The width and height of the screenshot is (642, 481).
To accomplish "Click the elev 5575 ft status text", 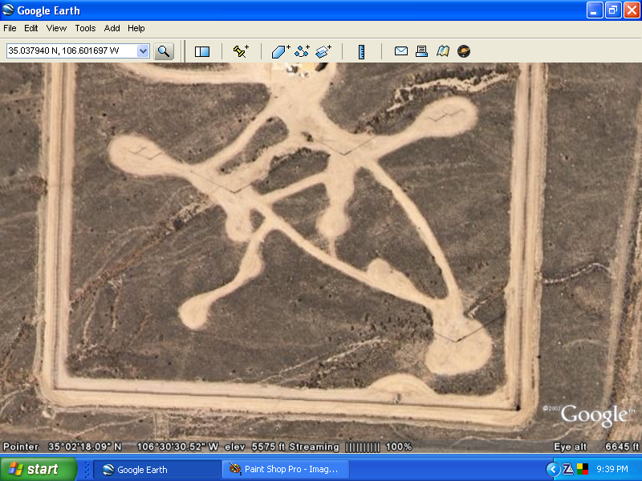I will 255,447.
